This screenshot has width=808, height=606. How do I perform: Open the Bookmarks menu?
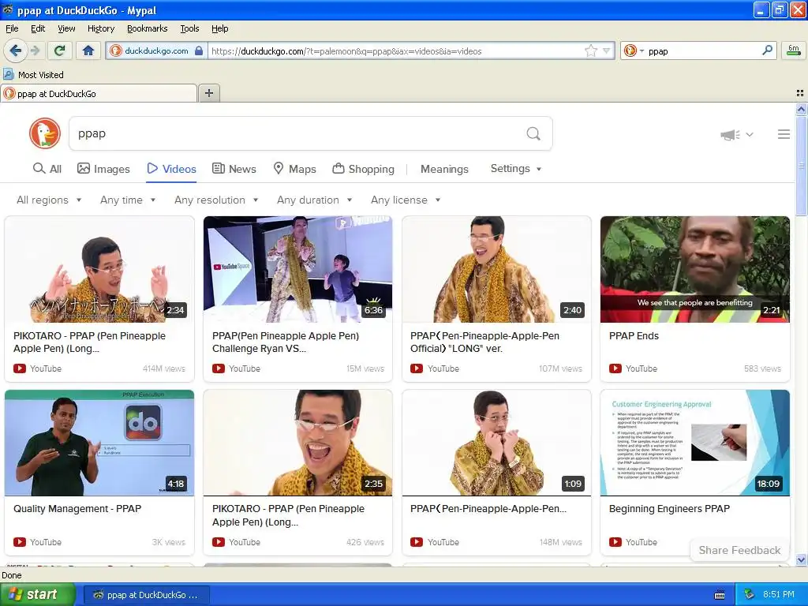pyautogui.click(x=147, y=28)
